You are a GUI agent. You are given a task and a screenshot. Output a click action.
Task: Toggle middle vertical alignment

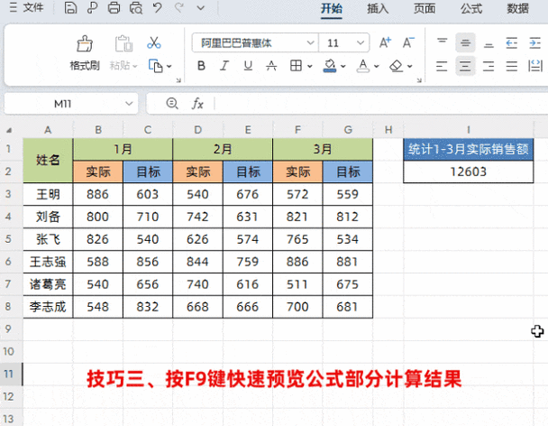click(465, 42)
